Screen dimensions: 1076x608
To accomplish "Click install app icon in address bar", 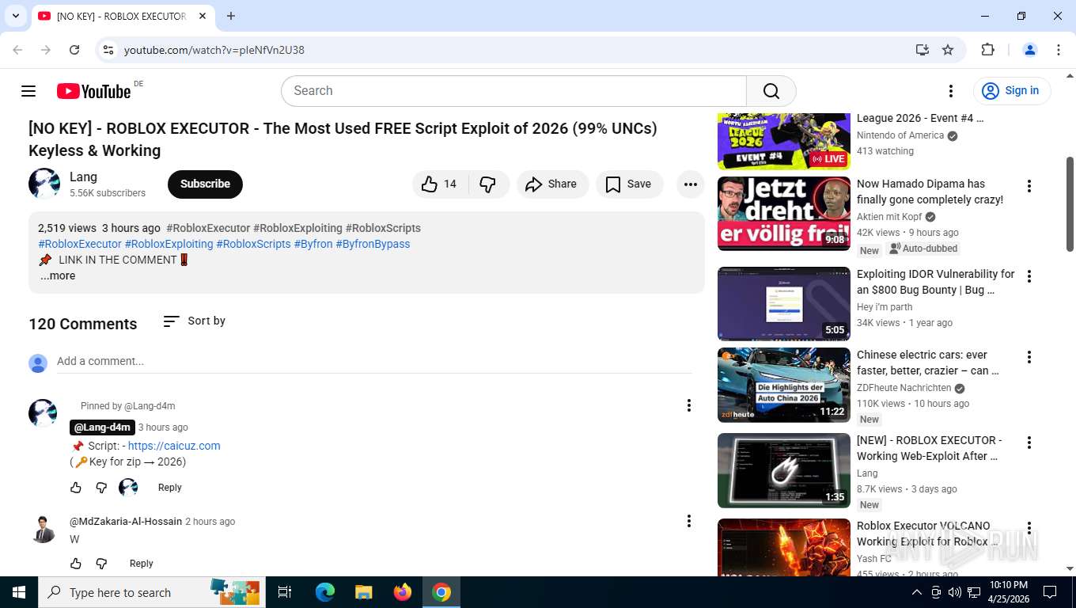I will pyautogui.click(x=923, y=50).
